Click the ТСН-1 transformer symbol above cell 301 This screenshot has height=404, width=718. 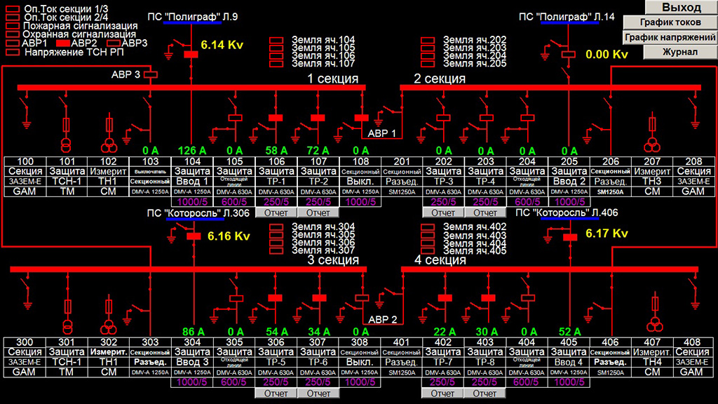pyautogui.click(x=68, y=327)
